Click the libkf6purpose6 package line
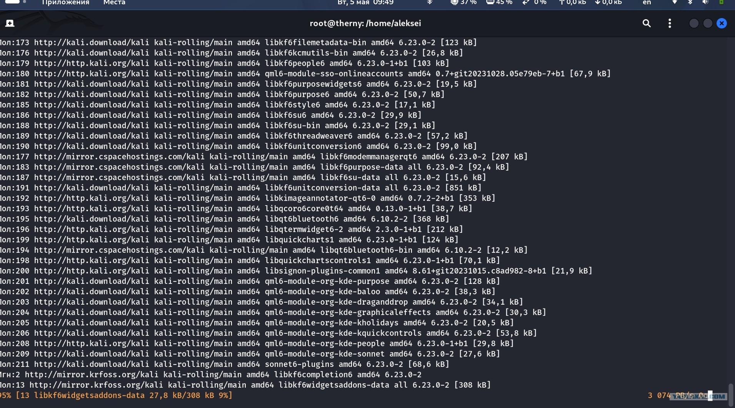This screenshot has width=735, height=408. [222, 94]
